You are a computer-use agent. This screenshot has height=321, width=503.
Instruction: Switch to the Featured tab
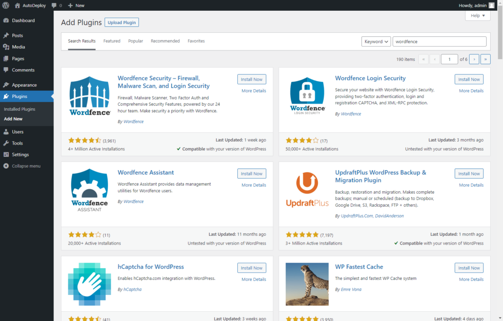(x=112, y=41)
